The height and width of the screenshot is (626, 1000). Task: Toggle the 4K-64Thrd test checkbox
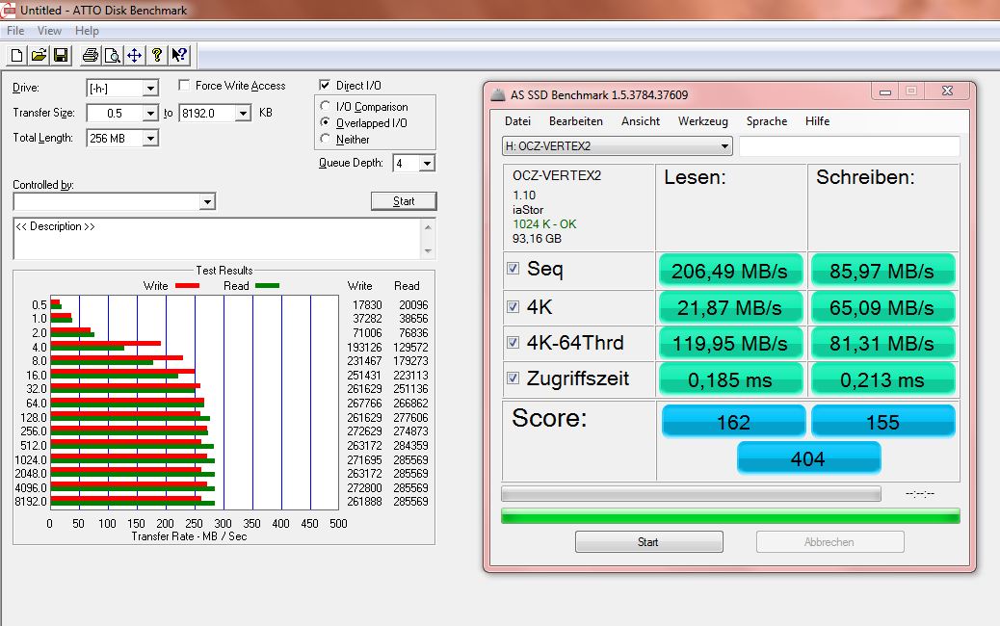tap(513, 342)
